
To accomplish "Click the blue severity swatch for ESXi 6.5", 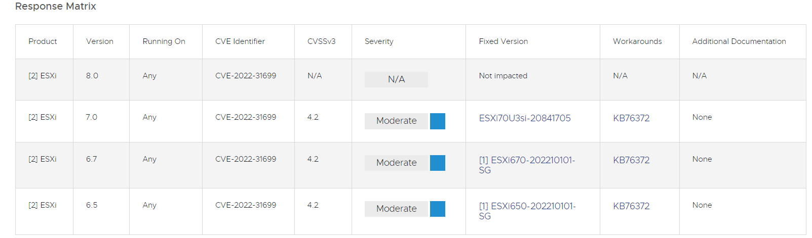I will pyautogui.click(x=438, y=209).
